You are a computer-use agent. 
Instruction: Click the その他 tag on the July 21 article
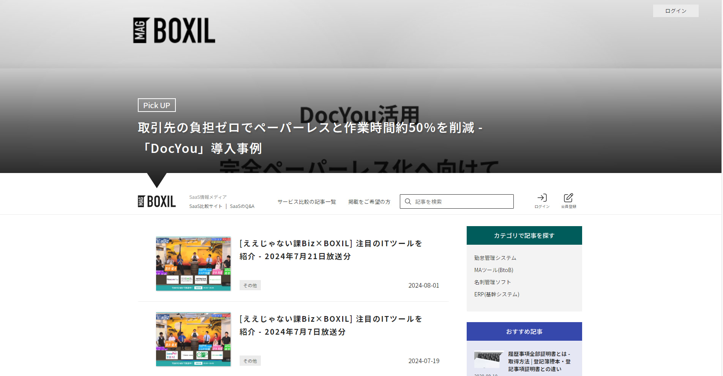point(250,285)
